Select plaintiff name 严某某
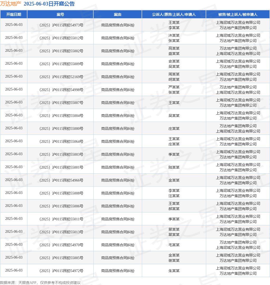The image size is (270, 285). click(x=174, y=87)
